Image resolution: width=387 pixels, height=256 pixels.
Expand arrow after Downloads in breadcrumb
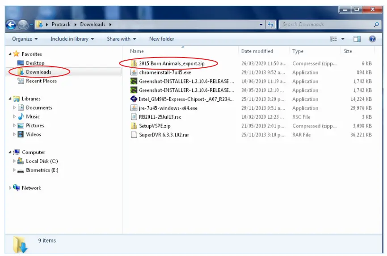pos(110,25)
